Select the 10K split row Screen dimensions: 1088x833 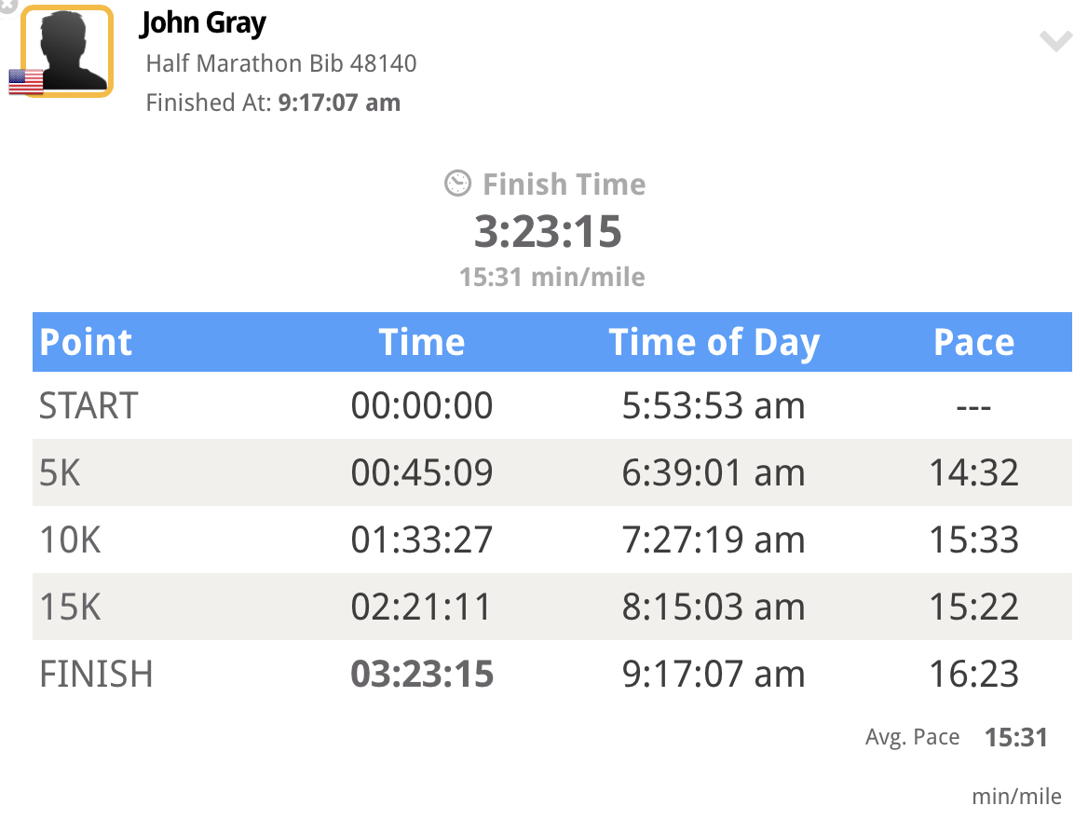552,539
